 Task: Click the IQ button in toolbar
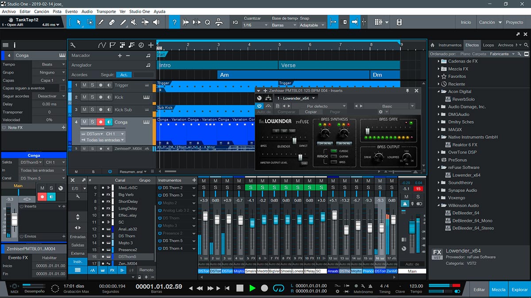[235, 22]
